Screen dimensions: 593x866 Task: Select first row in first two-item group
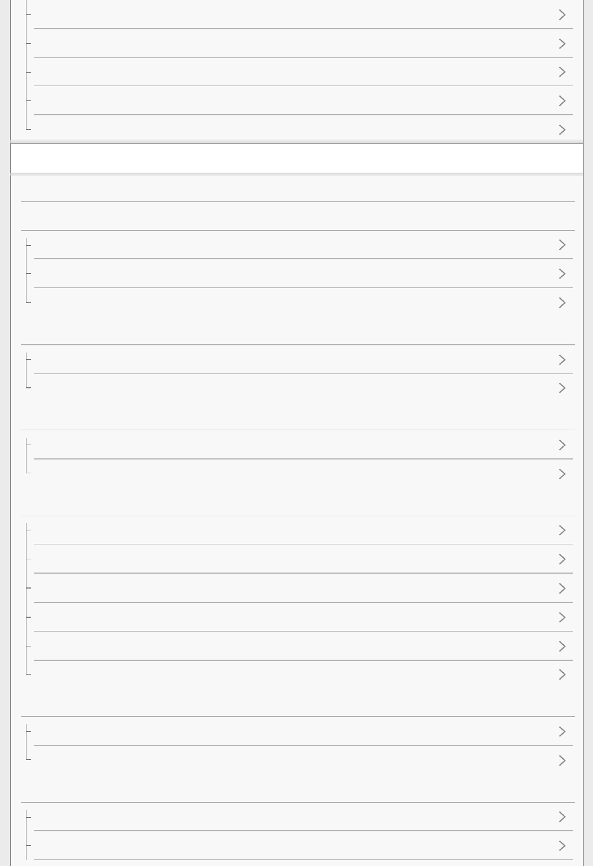pos(298,360)
